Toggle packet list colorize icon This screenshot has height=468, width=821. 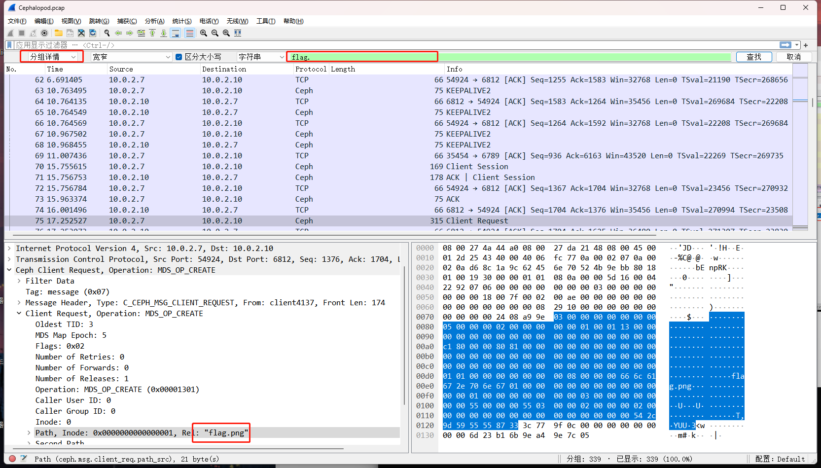189,33
